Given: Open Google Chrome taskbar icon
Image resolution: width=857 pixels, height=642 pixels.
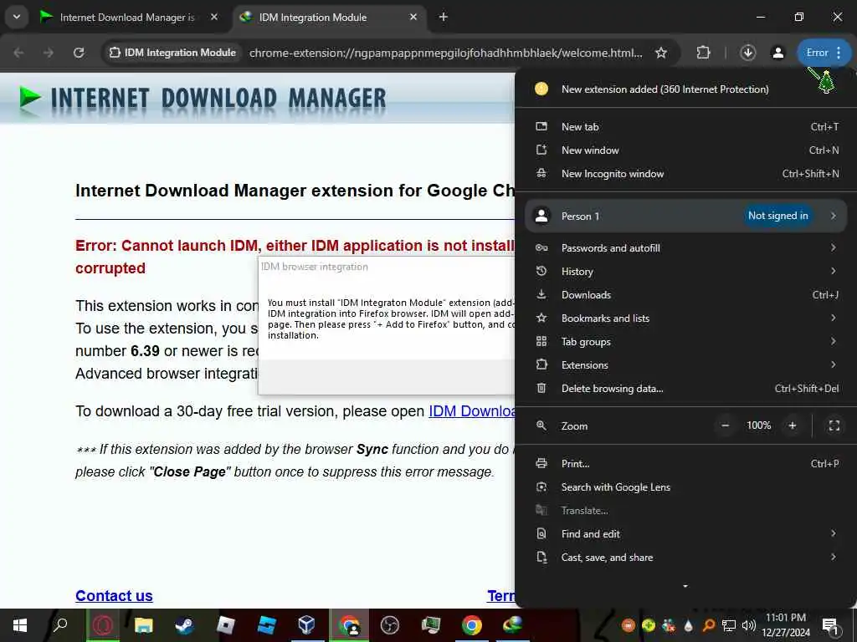Looking at the screenshot, I should [472, 625].
